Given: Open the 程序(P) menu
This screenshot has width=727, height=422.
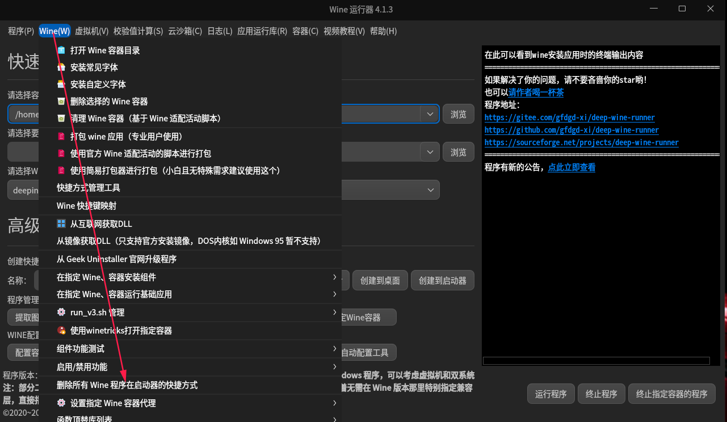Looking at the screenshot, I should click(x=21, y=31).
